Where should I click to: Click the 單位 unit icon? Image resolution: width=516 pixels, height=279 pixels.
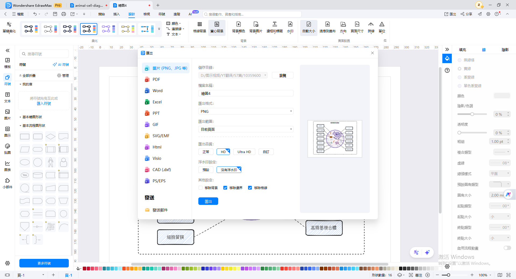point(382,28)
